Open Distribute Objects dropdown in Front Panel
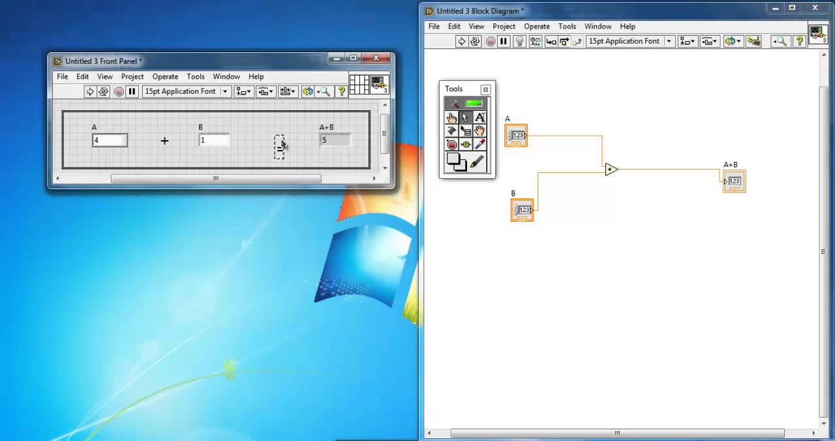The image size is (835, 441). pos(266,91)
